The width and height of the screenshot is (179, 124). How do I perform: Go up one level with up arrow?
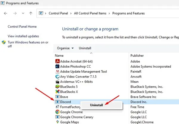[31, 13]
